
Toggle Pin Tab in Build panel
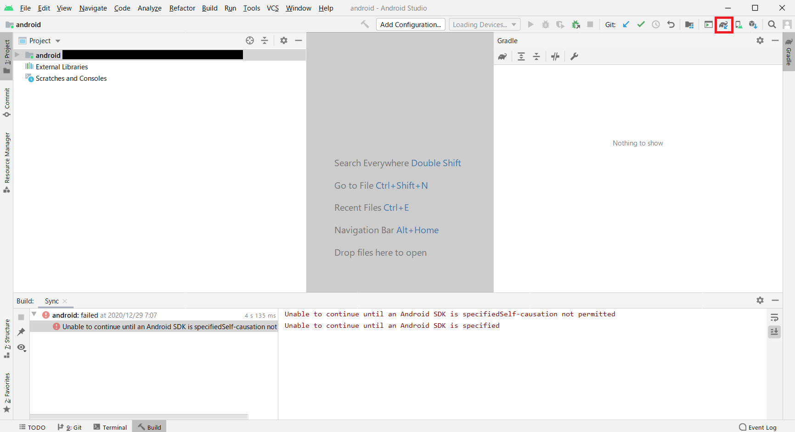click(21, 331)
